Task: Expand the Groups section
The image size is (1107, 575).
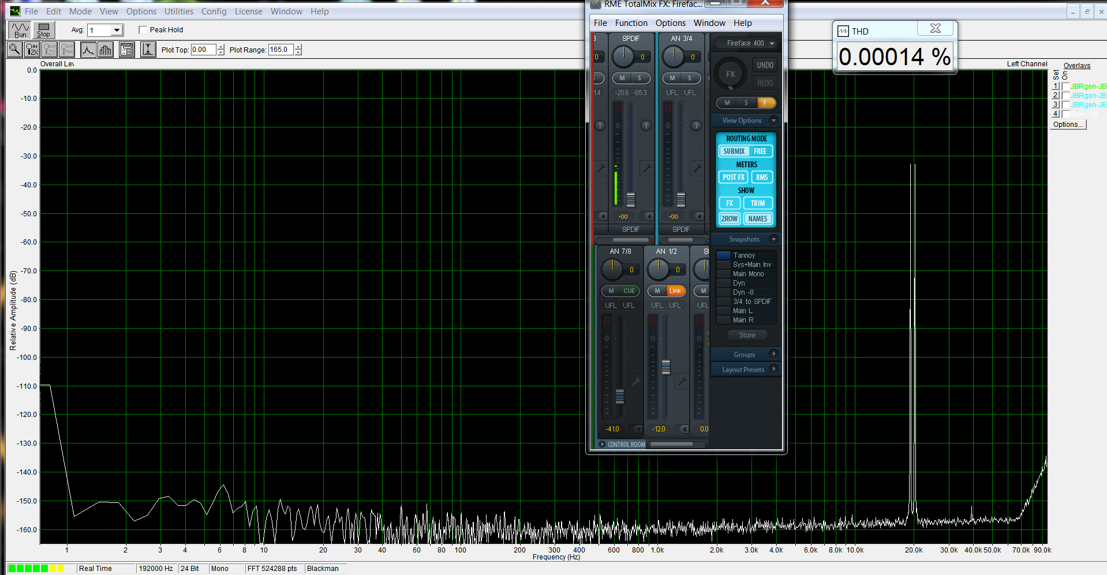Action: pyautogui.click(x=773, y=354)
